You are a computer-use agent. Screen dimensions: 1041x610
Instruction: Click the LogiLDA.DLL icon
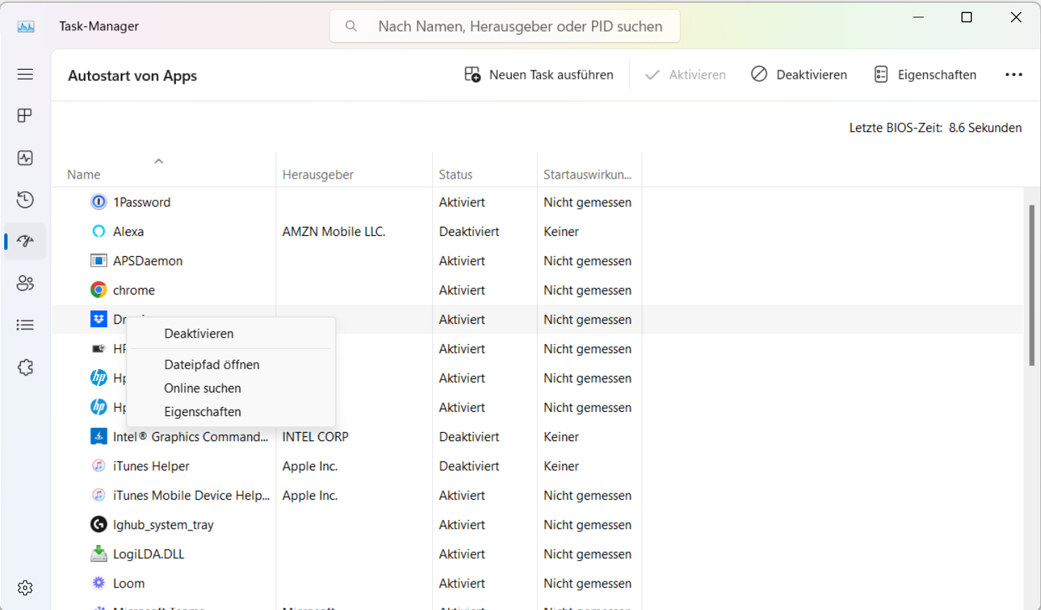(99, 553)
